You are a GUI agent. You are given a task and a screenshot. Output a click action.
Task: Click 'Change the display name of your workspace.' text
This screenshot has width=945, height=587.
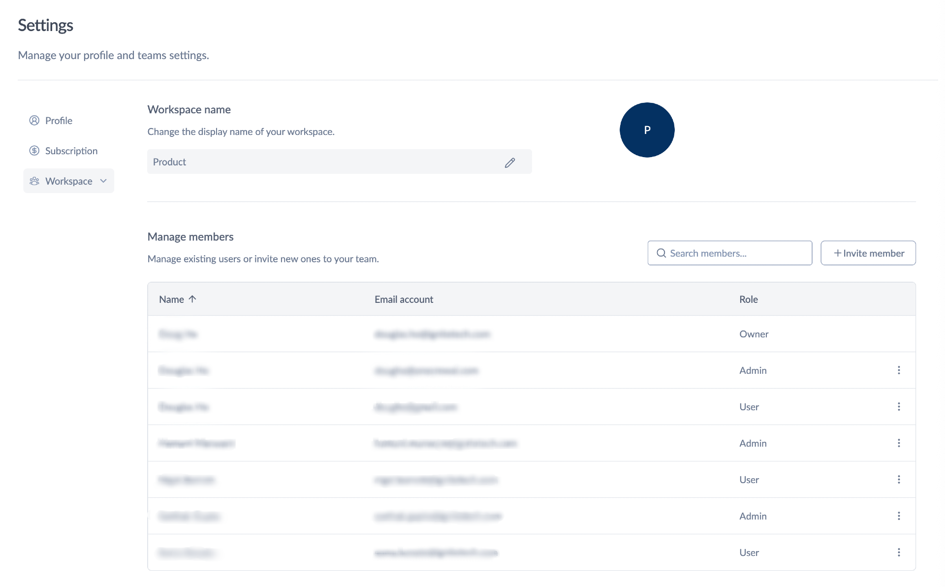(241, 131)
